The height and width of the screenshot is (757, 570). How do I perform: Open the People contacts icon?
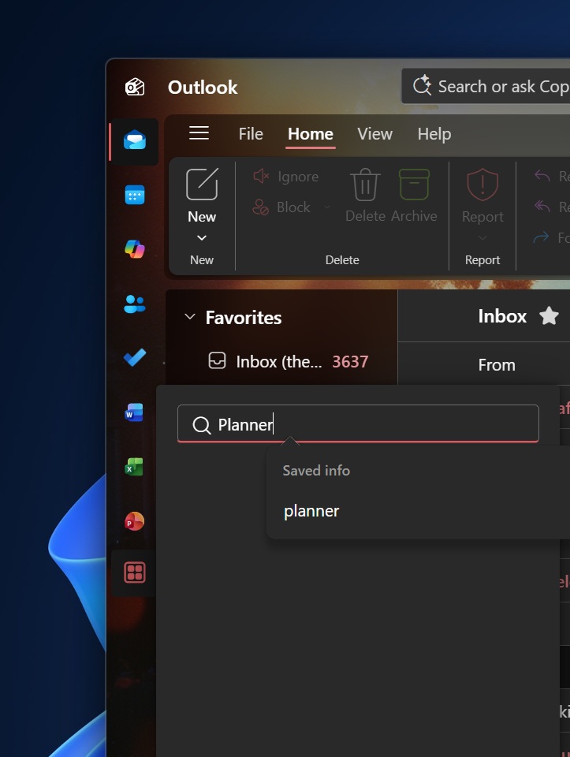tap(135, 304)
